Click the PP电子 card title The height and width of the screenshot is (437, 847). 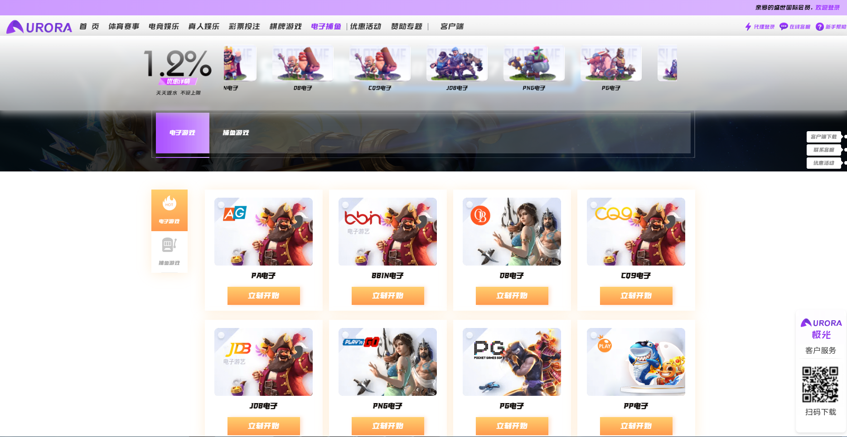pos(636,406)
